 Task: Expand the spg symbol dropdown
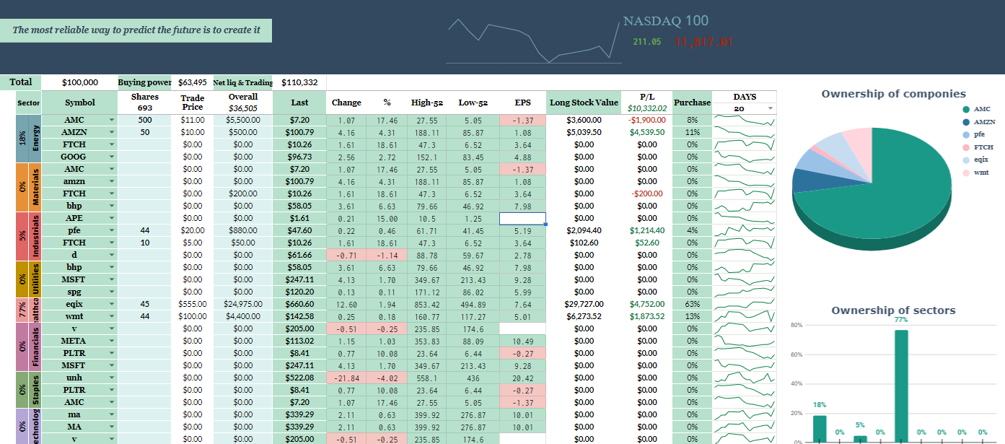[x=111, y=292]
